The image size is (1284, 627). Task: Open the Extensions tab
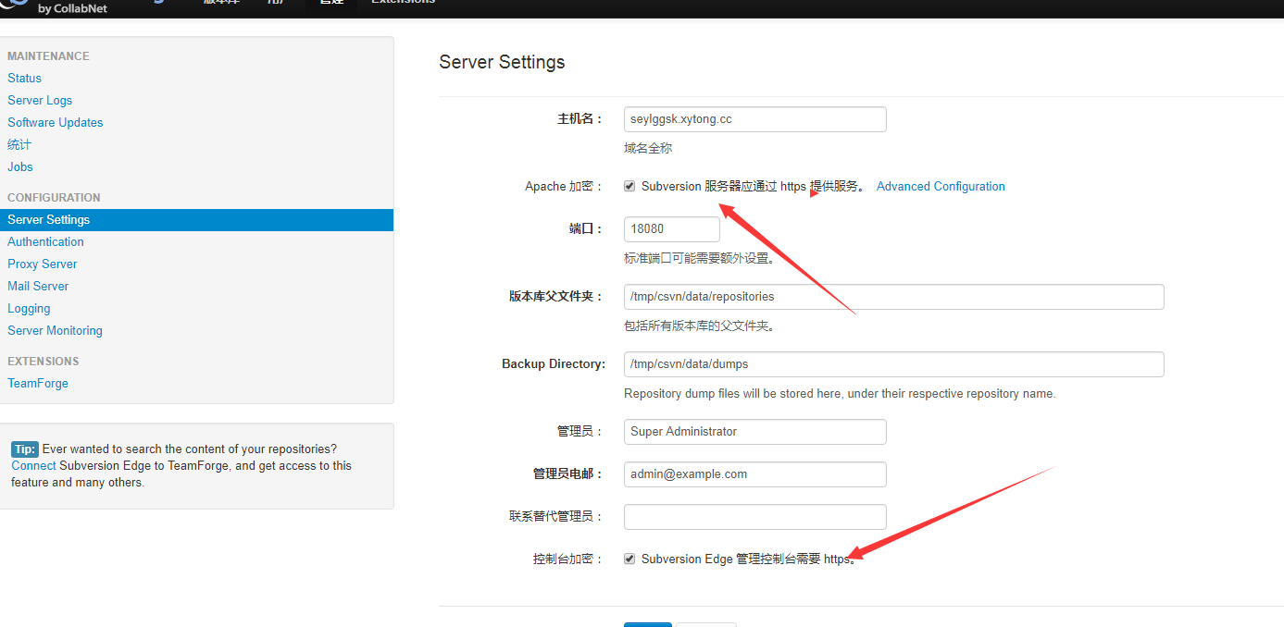coord(403,3)
